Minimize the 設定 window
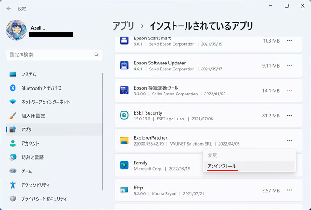Viewport: 311px width, 210px height. tap(271, 6)
